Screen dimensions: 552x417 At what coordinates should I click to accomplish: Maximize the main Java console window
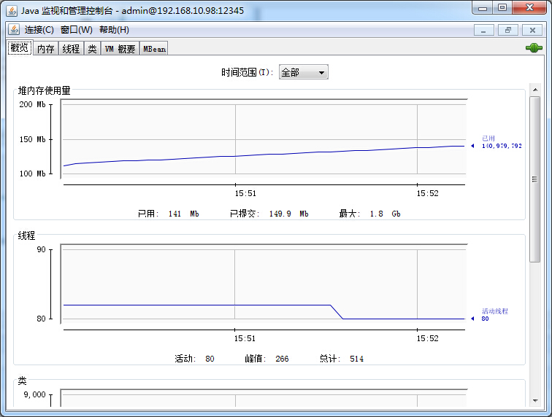pos(502,8)
